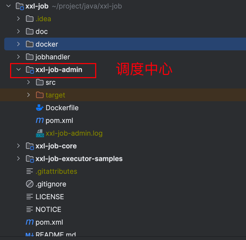Screen dimensions: 246x240
Task: Select the NOTICE file
Action: [x=48, y=209]
